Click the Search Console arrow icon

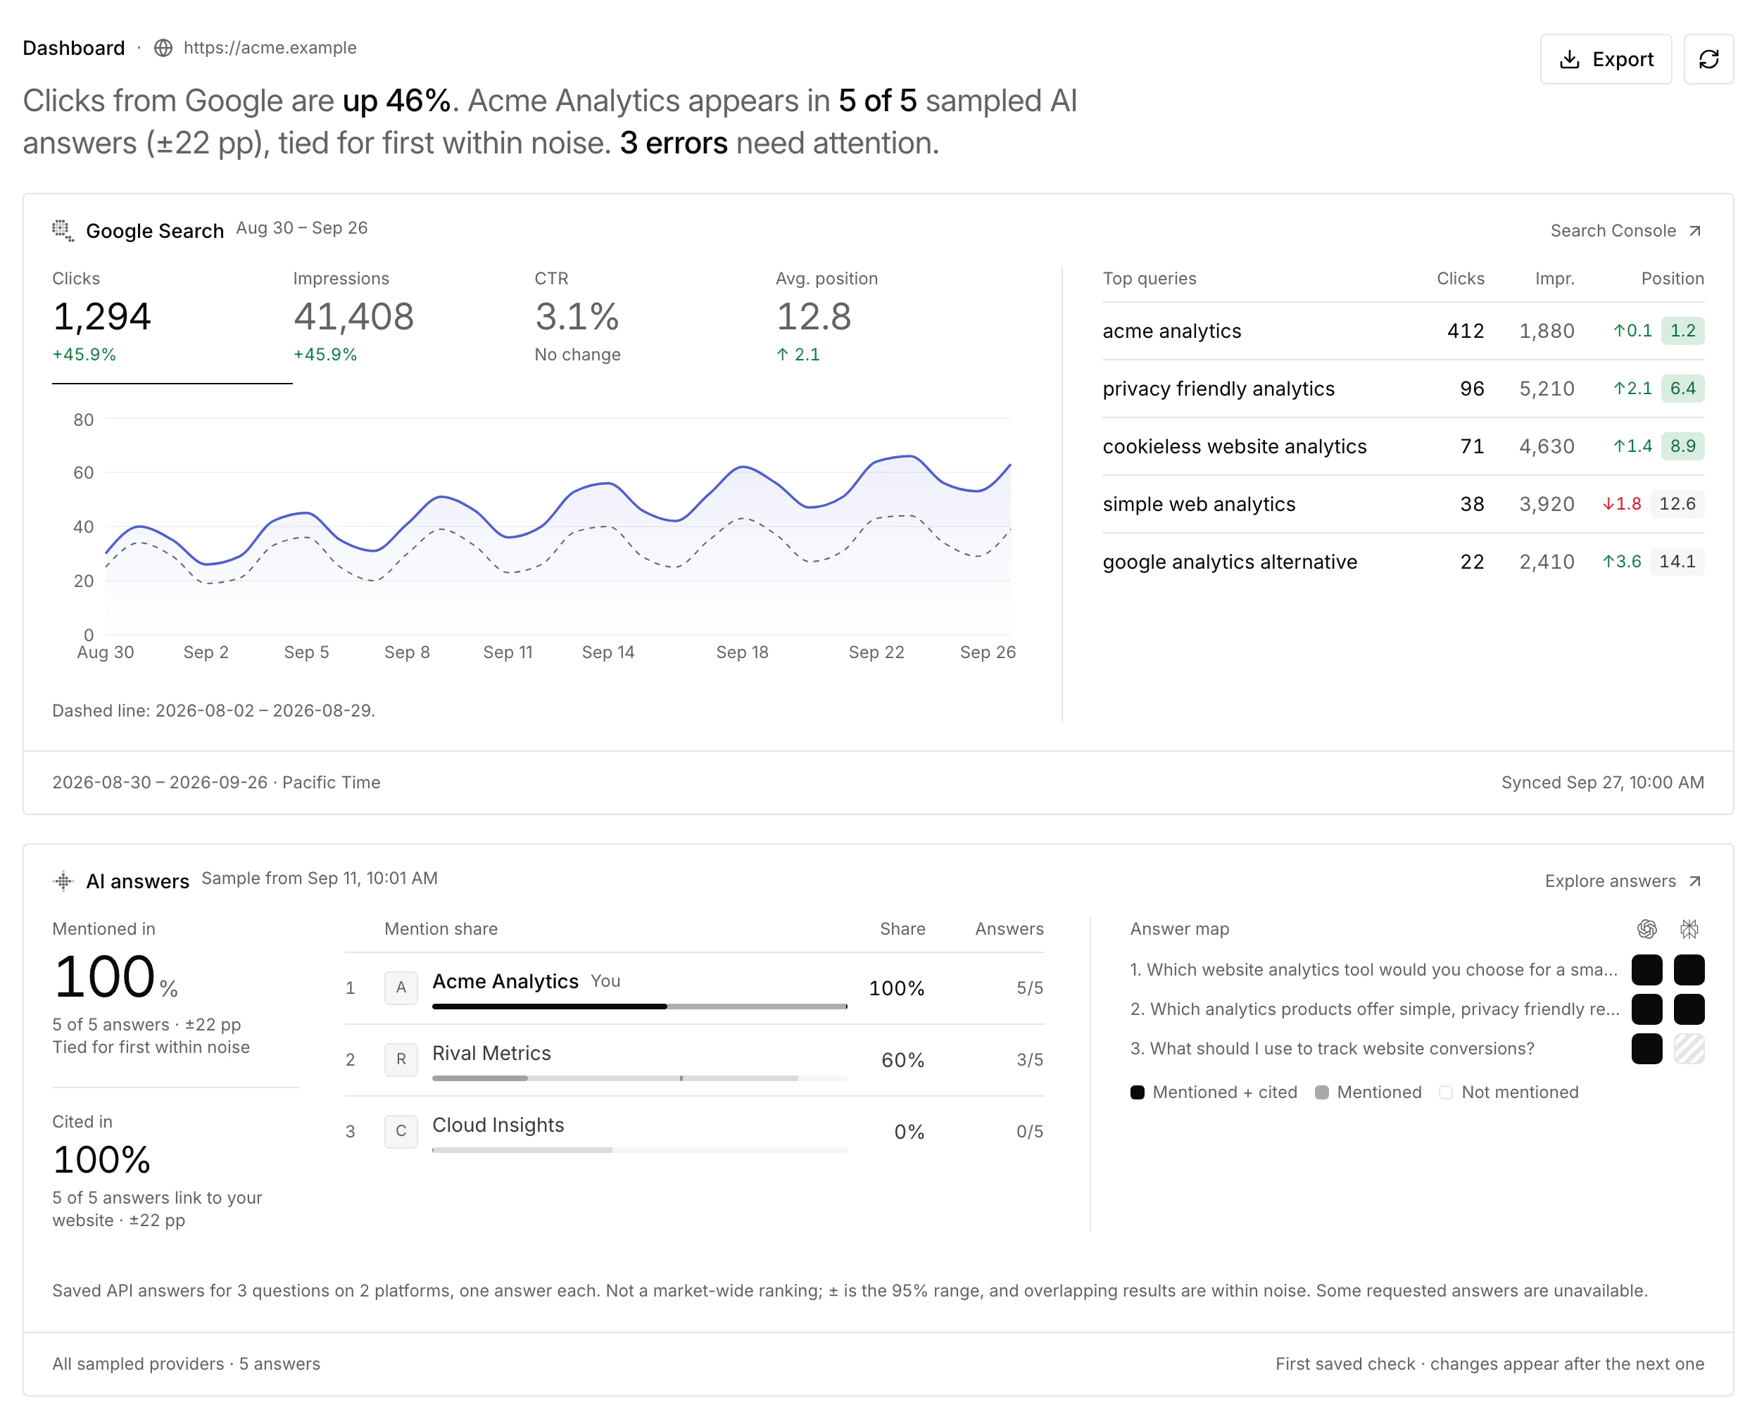1695,230
